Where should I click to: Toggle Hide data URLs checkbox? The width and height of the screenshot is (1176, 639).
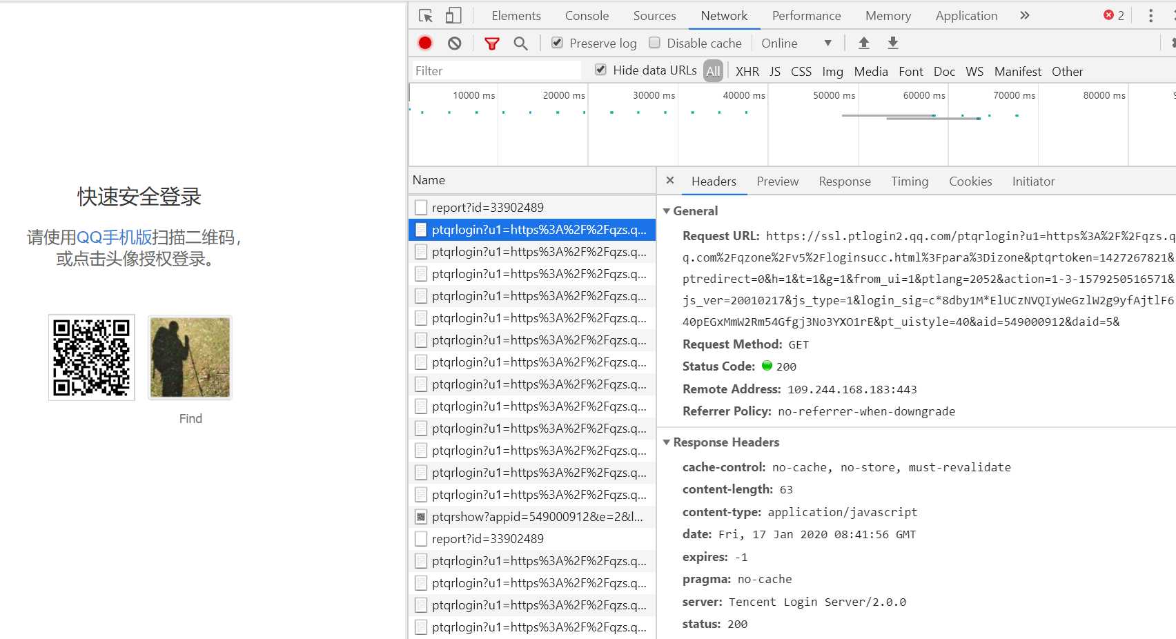coord(600,70)
